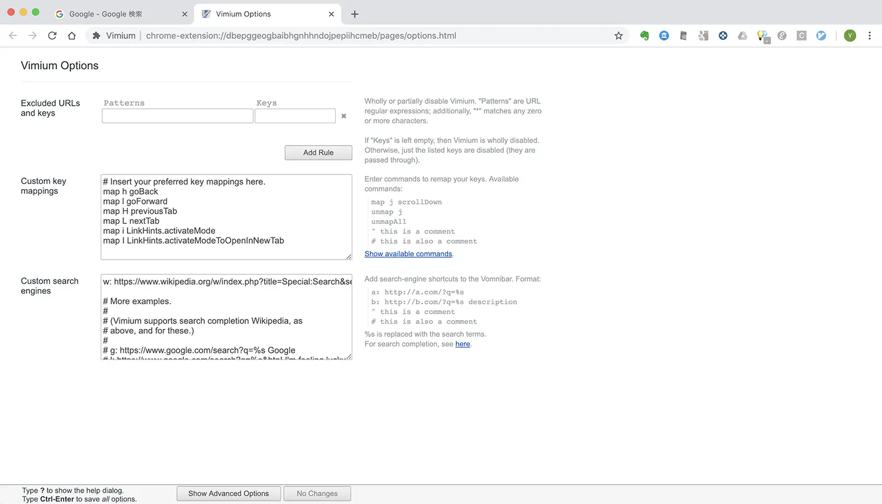Click the 'a: http://a.com/?q=%s' example

(417, 292)
